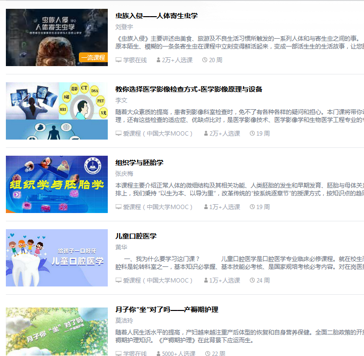The image size is (364, 356).
Task: Open the 虫族入侵——人体寄生虫学 course title
Action: pyautogui.click(x=156, y=16)
